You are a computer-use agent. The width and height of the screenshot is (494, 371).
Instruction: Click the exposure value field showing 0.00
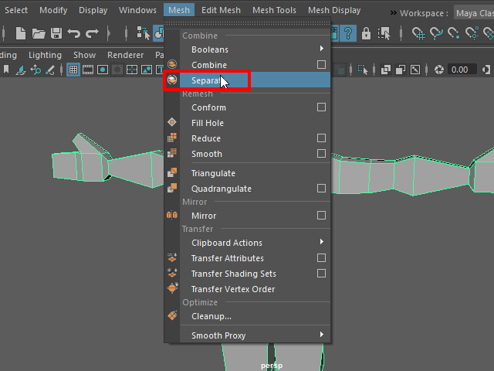click(459, 70)
